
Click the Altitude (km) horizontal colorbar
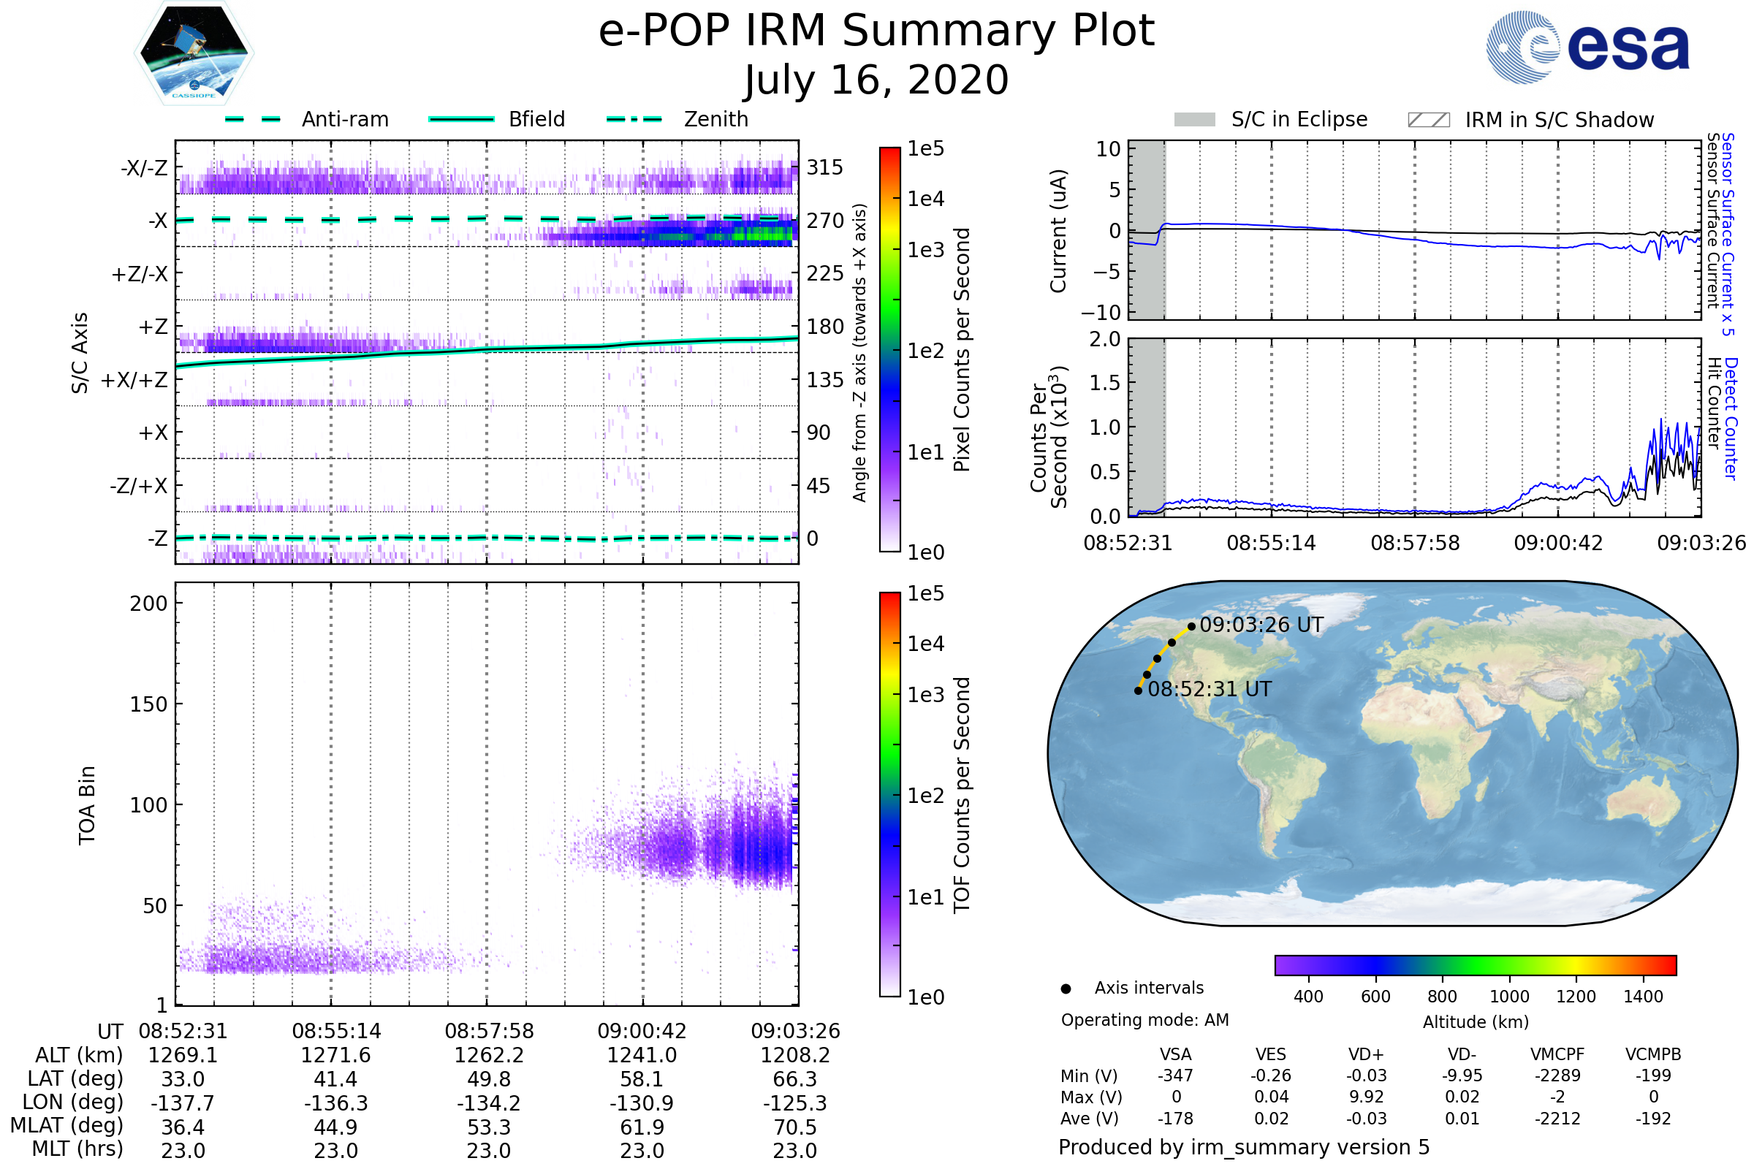coord(1475,964)
